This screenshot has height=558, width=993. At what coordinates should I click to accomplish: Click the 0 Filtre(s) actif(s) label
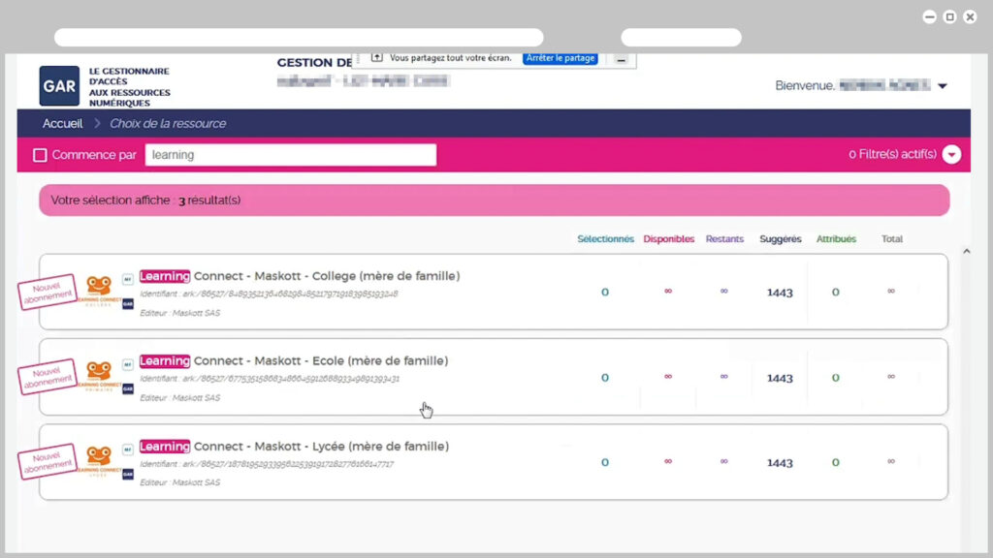coord(892,154)
